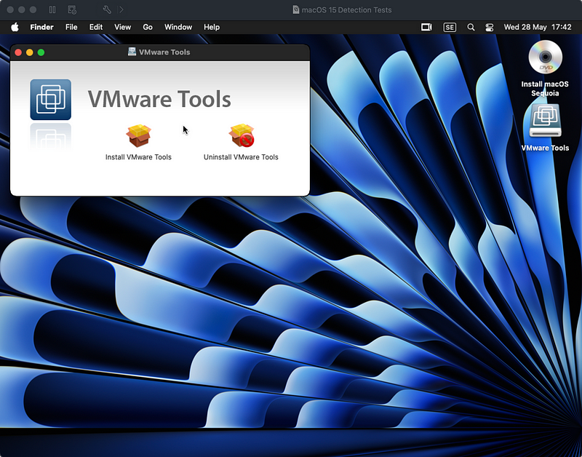Close the VMware Tools window
Image resolution: width=582 pixels, height=457 pixels.
[18, 52]
